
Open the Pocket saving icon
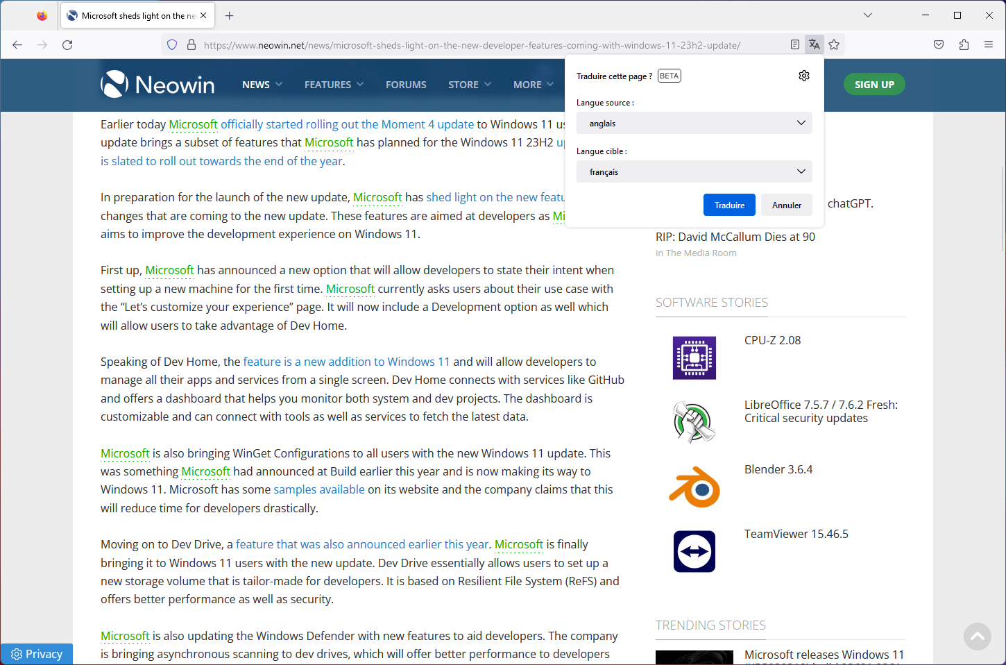[x=938, y=44]
